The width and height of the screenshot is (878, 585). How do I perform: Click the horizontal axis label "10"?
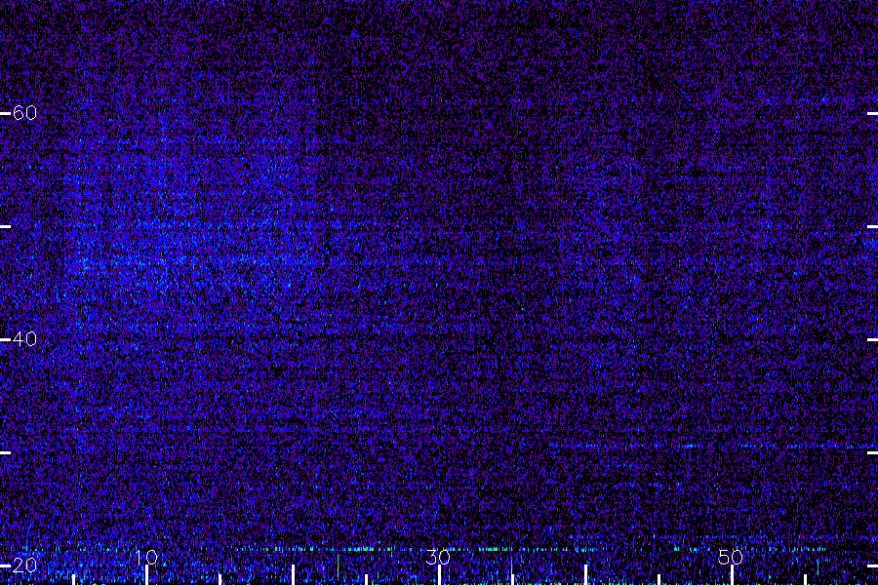(146, 557)
